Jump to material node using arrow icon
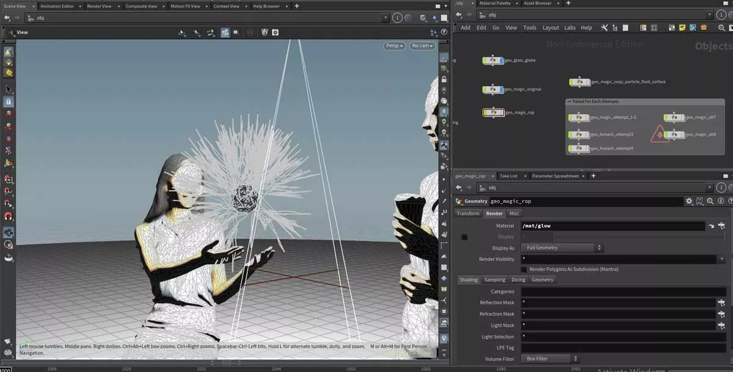The image size is (733, 372). tap(711, 226)
